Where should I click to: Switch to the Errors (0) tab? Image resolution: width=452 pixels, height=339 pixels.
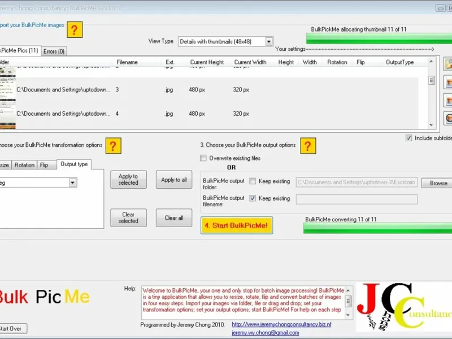tap(54, 51)
